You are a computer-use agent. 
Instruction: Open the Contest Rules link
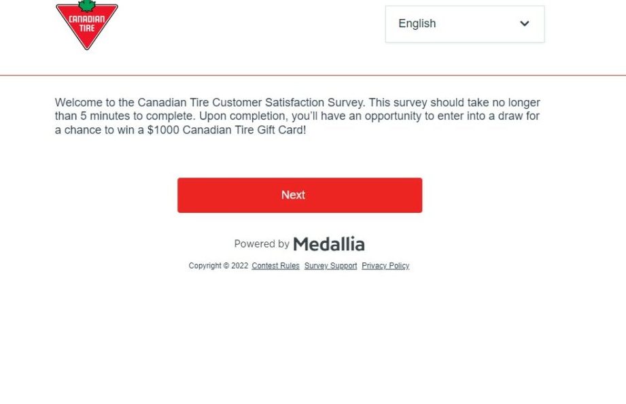pos(275,266)
